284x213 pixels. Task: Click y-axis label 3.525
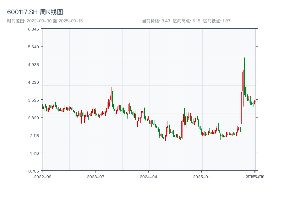(x=33, y=100)
